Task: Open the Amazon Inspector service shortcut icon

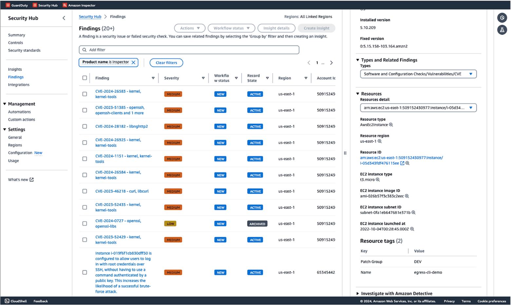Action: (65, 5)
